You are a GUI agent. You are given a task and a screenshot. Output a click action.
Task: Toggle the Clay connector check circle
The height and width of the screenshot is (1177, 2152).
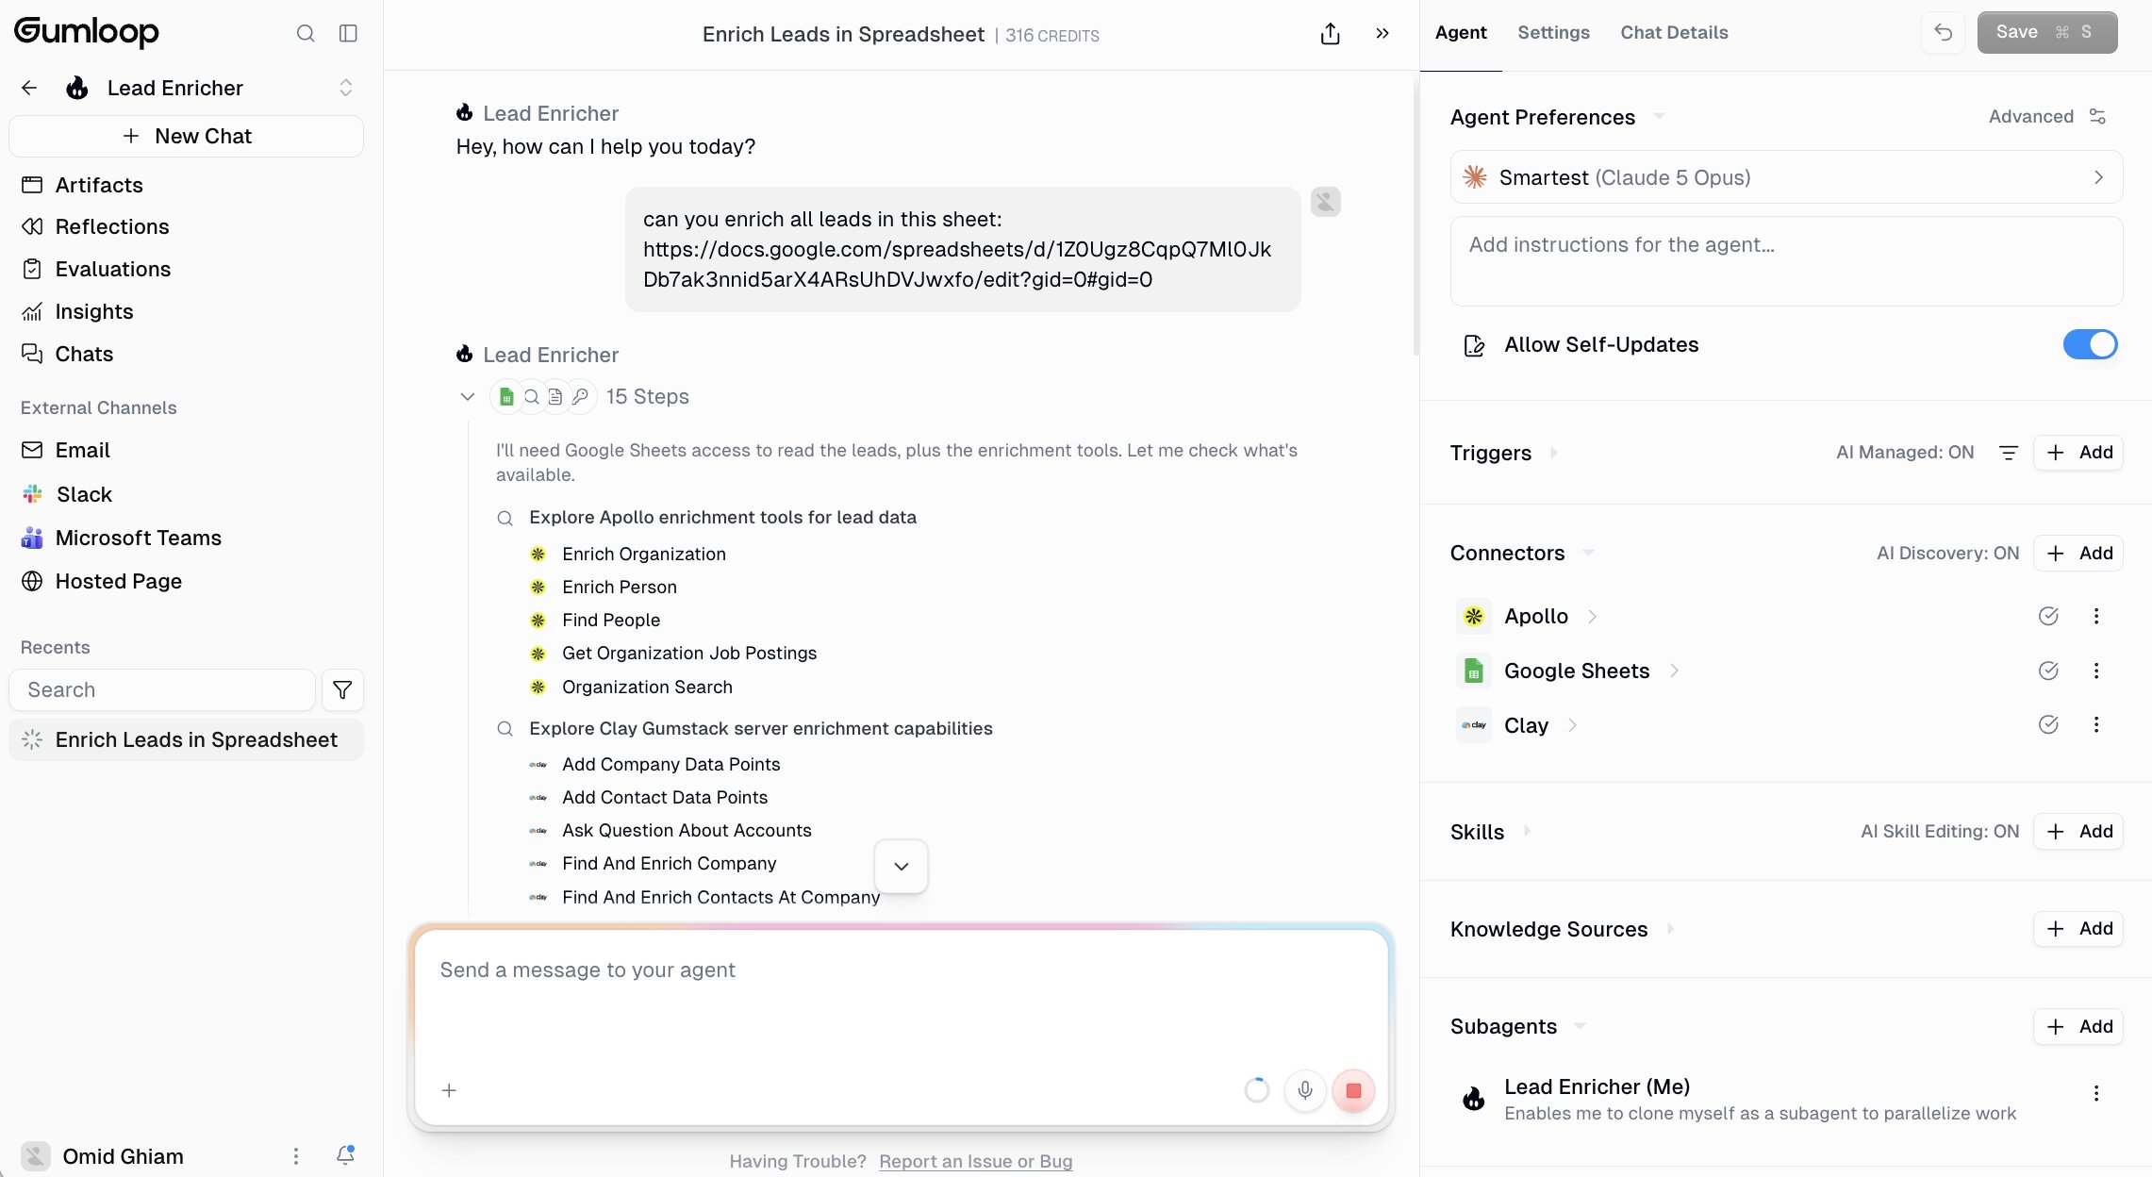click(x=2048, y=724)
